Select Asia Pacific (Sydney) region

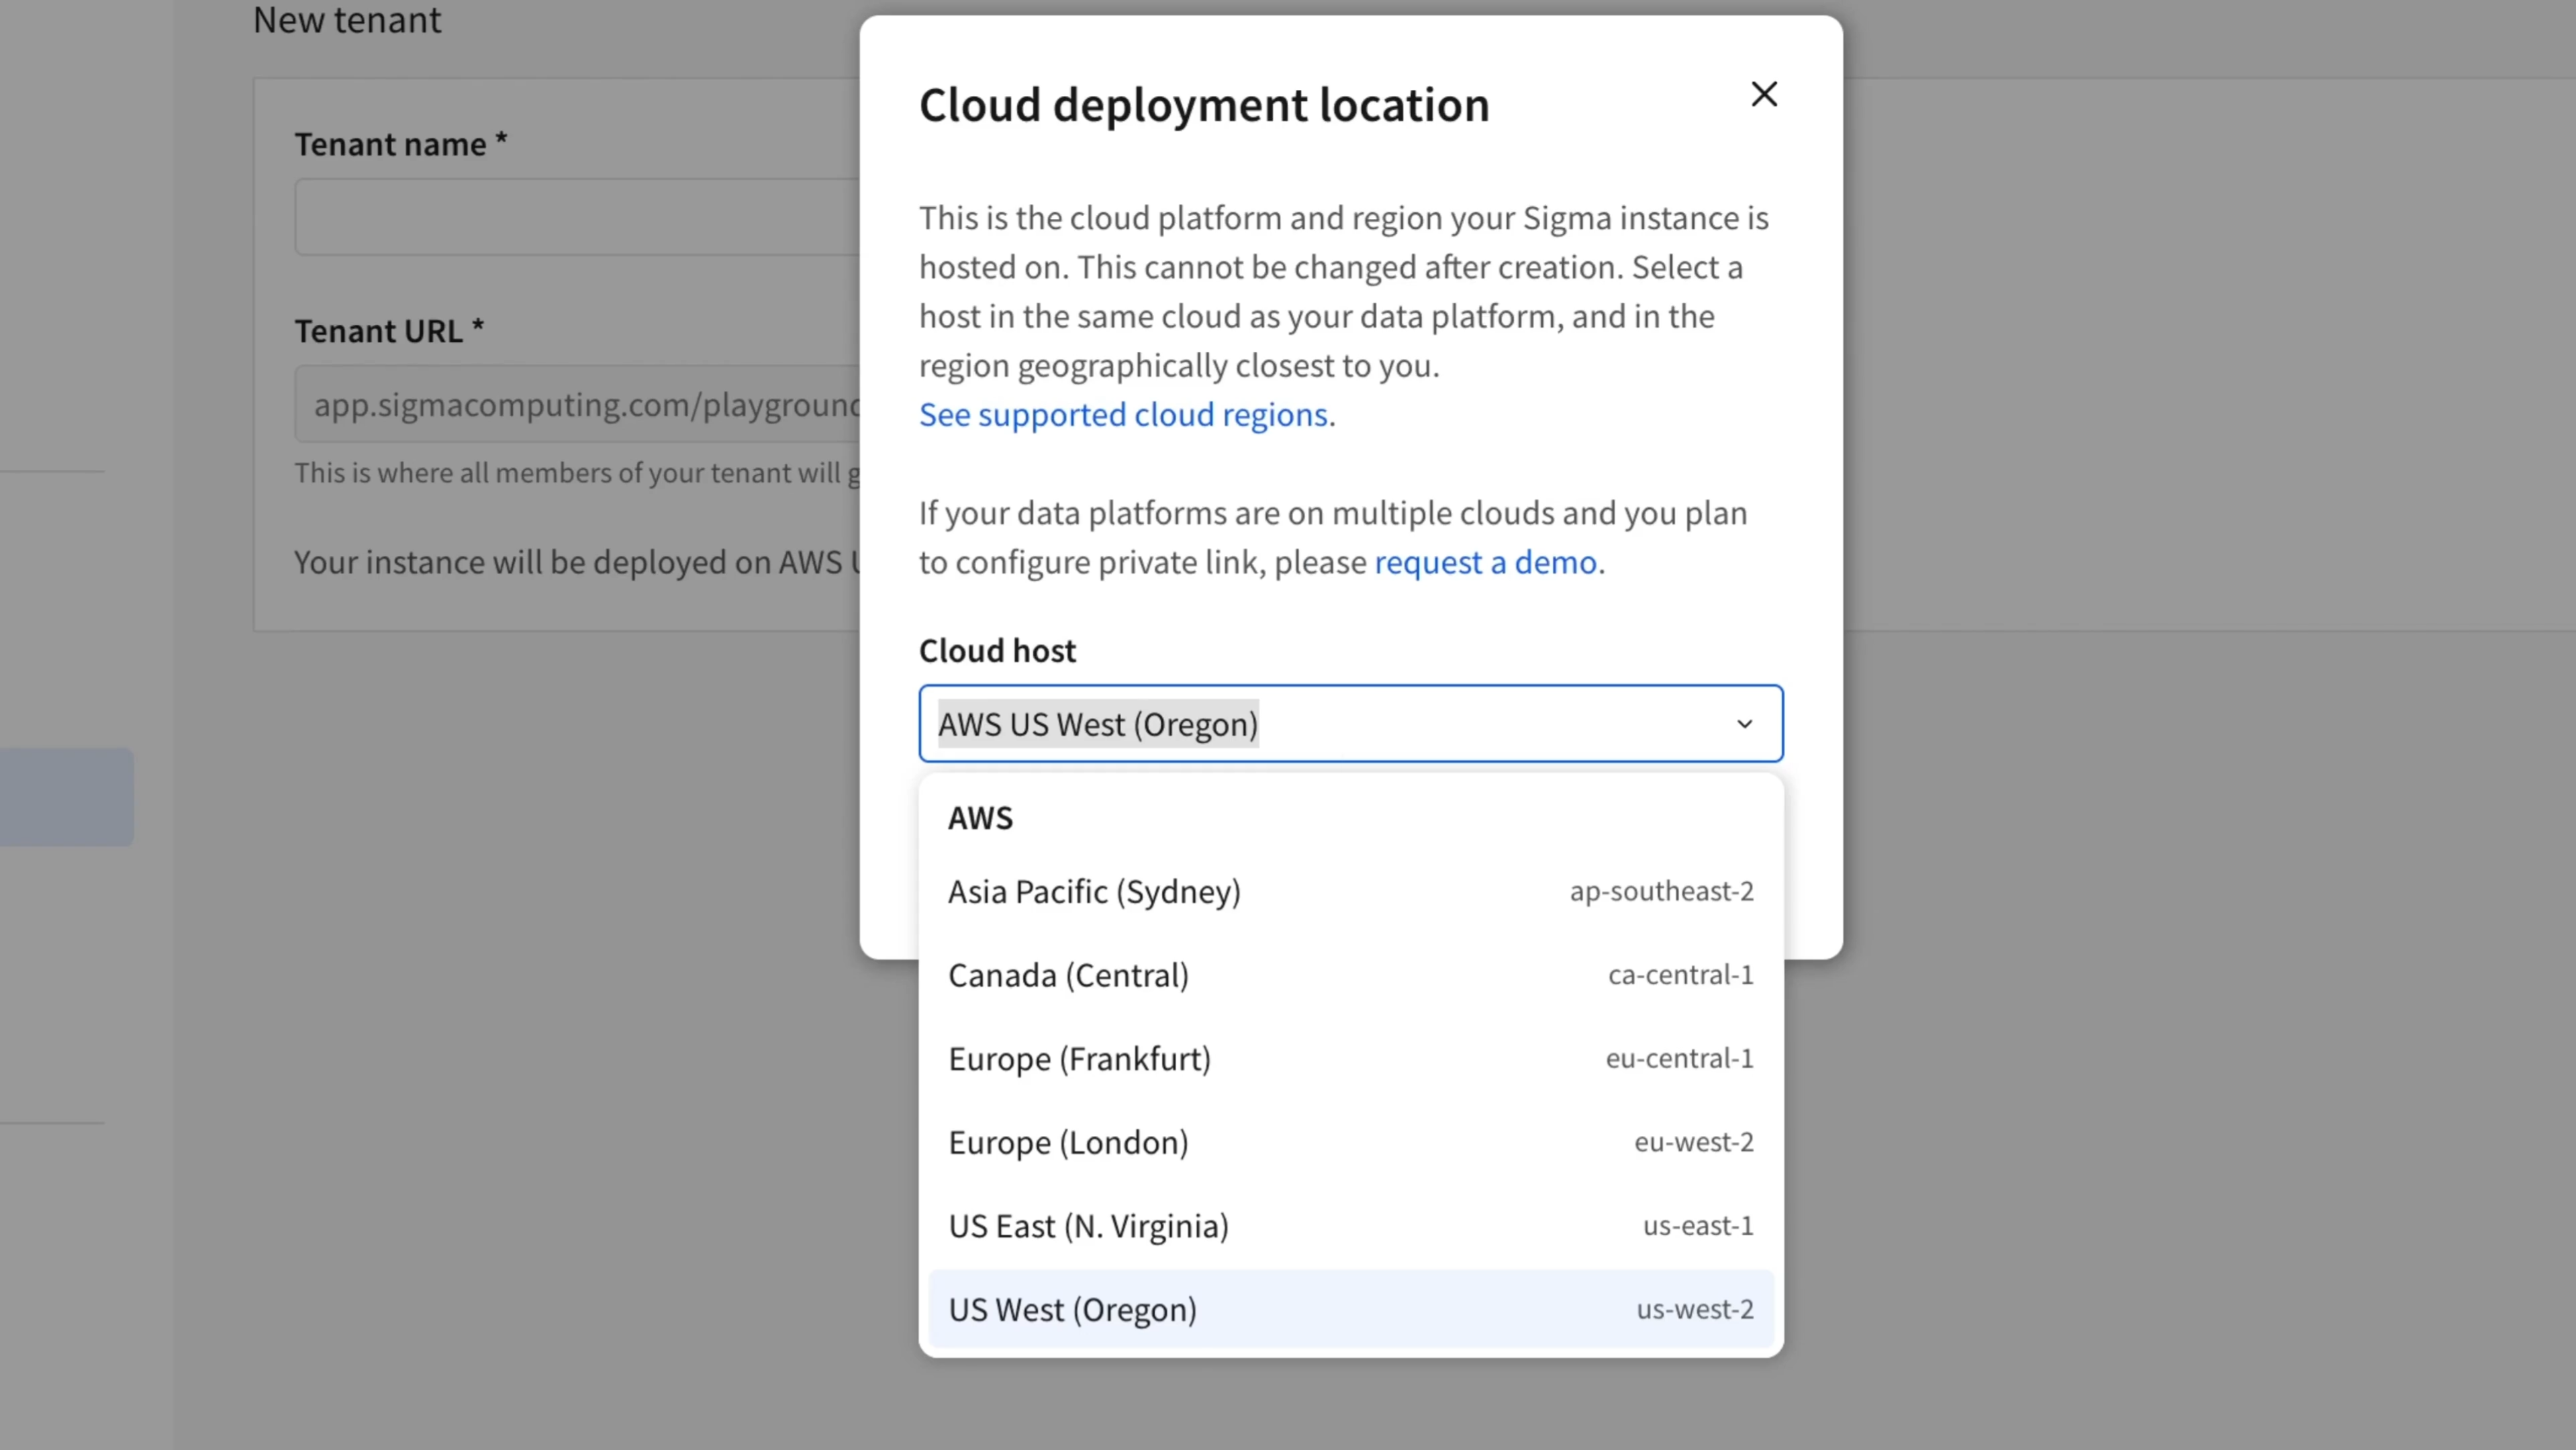coord(1094,891)
